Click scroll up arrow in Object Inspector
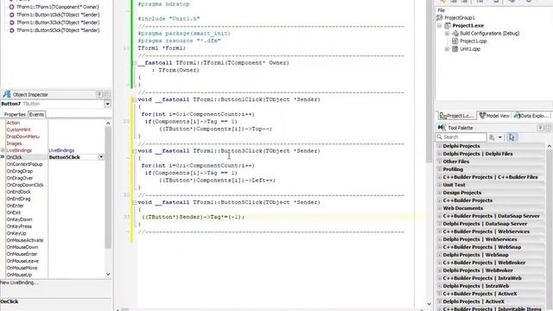The image size is (553, 311). pyautogui.click(x=108, y=123)
